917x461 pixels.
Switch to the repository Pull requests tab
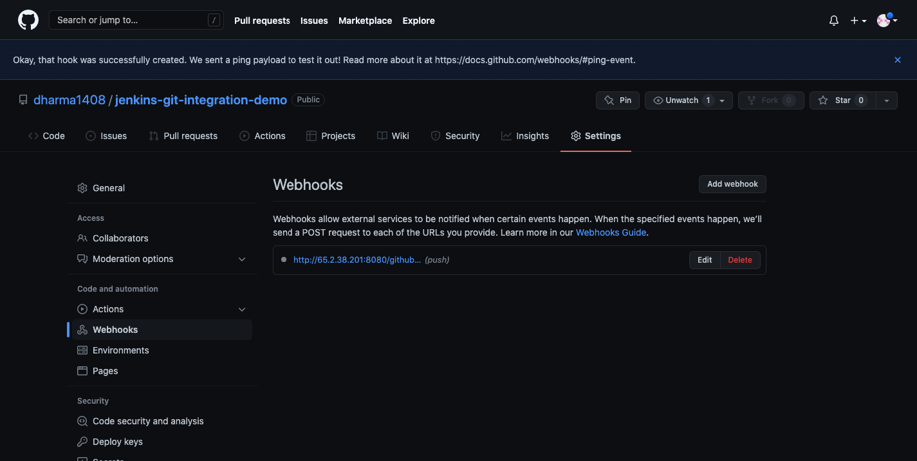pos(183,136)
